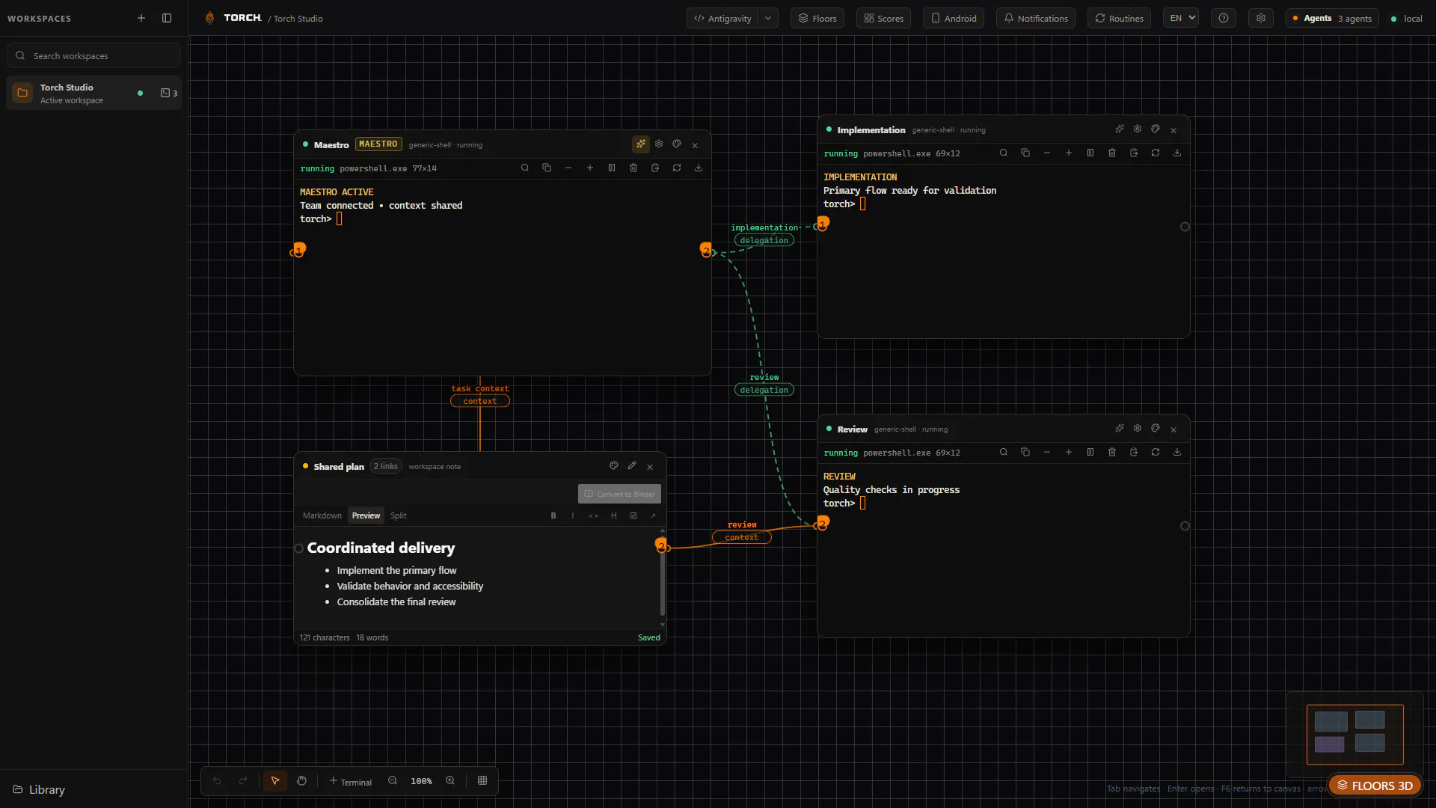Focus the Search workspaces field
The width and height of the screenshot is (1436, 808).
tap(93, 55)
